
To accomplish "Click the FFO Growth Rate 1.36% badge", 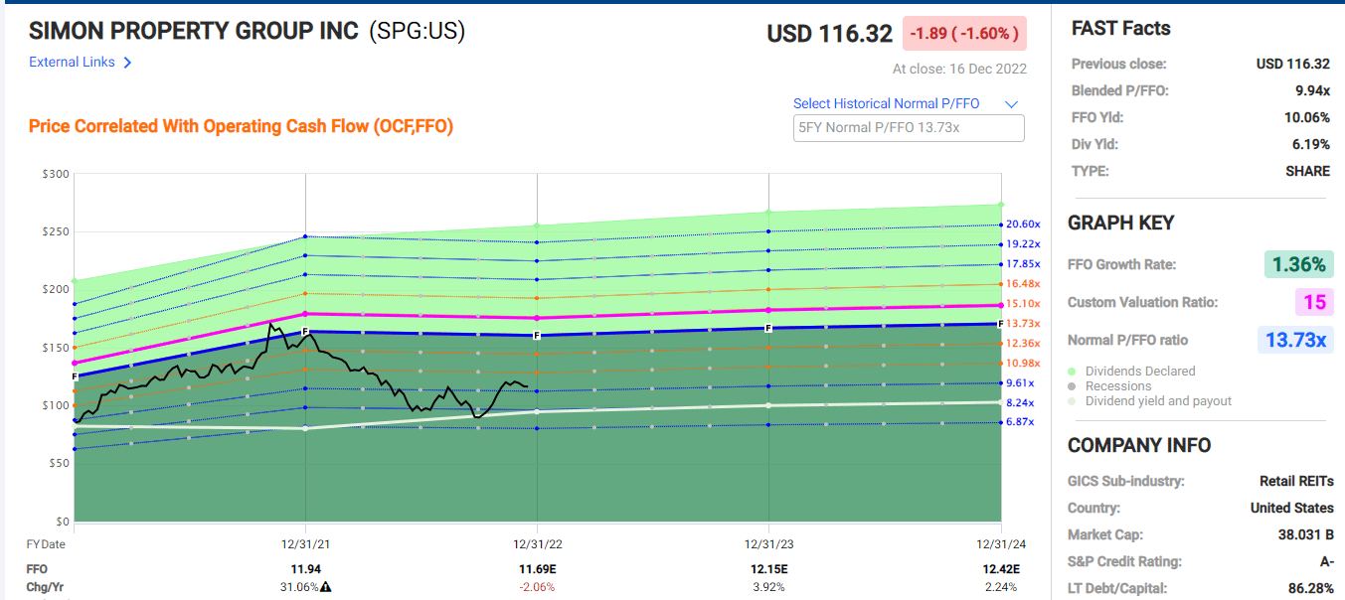I will pyautogui.click(x=1299, y=264).
